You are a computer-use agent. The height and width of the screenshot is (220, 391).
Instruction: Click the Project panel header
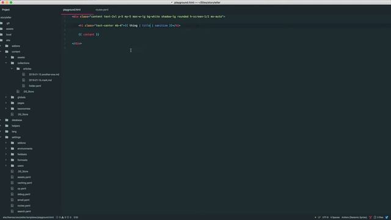(5, 10)
